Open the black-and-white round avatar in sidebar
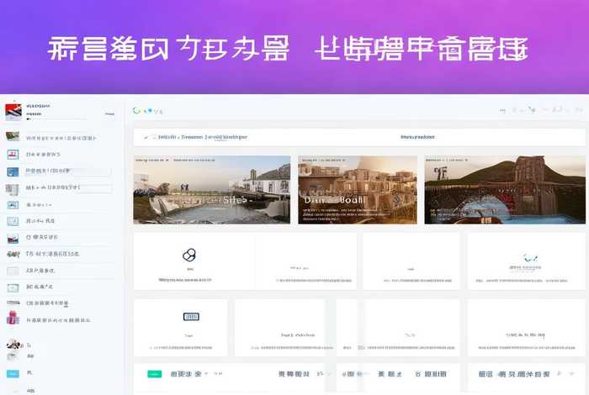Image resolution: width=589 pixels, height=395 pixels. click(13, 344)
